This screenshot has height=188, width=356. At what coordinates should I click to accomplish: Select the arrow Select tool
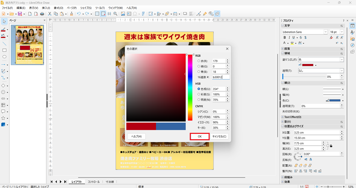[4, 22]
